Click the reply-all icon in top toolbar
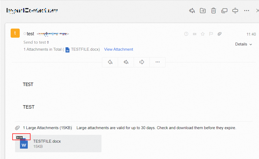 tap(192, 11)
